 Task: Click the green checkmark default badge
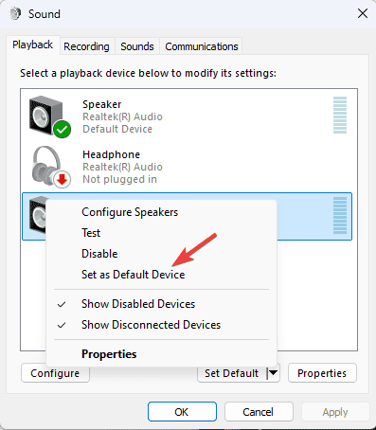point(63,129)
